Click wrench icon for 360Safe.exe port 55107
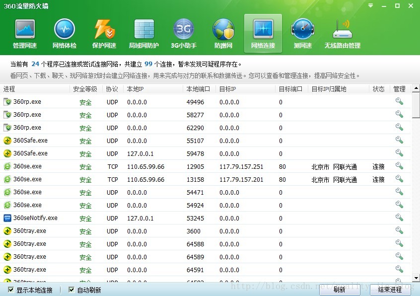This screenshot has height=296, width=420. pos(399,140)
